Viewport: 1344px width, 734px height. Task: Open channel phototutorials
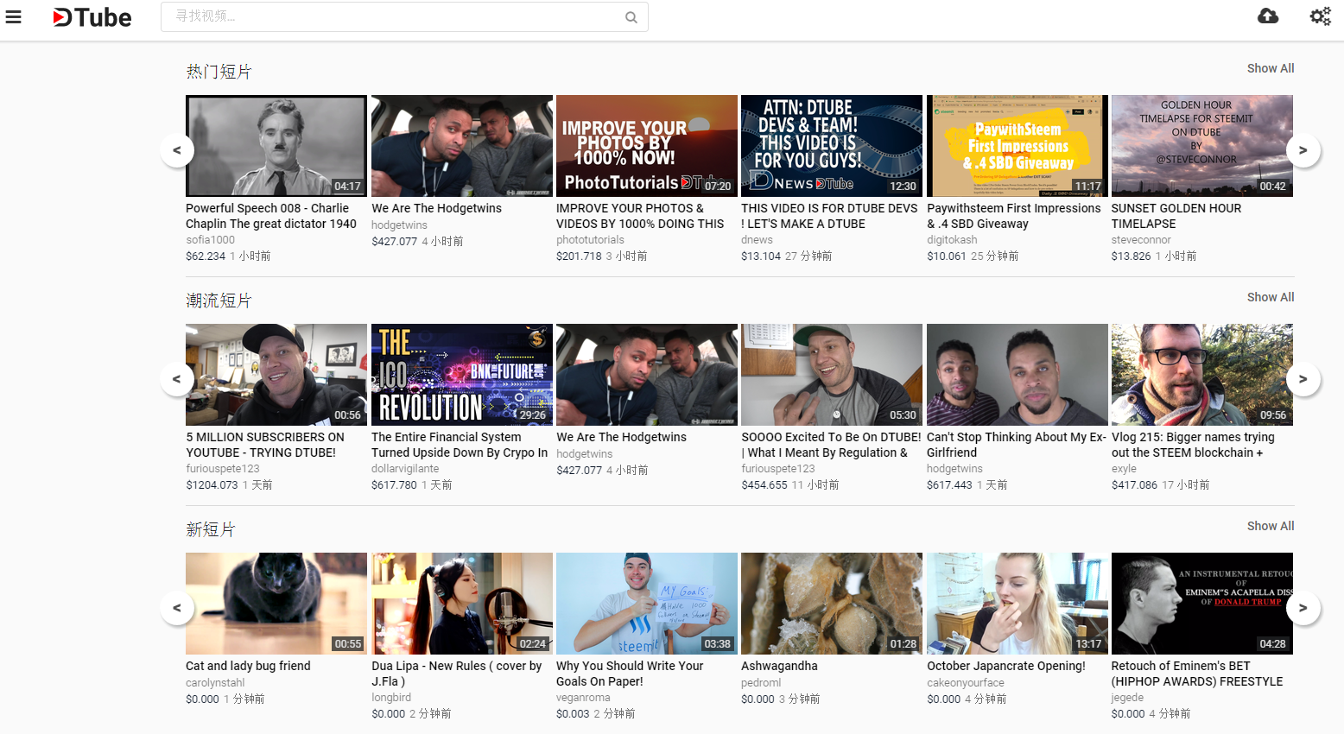coord(590,240)
